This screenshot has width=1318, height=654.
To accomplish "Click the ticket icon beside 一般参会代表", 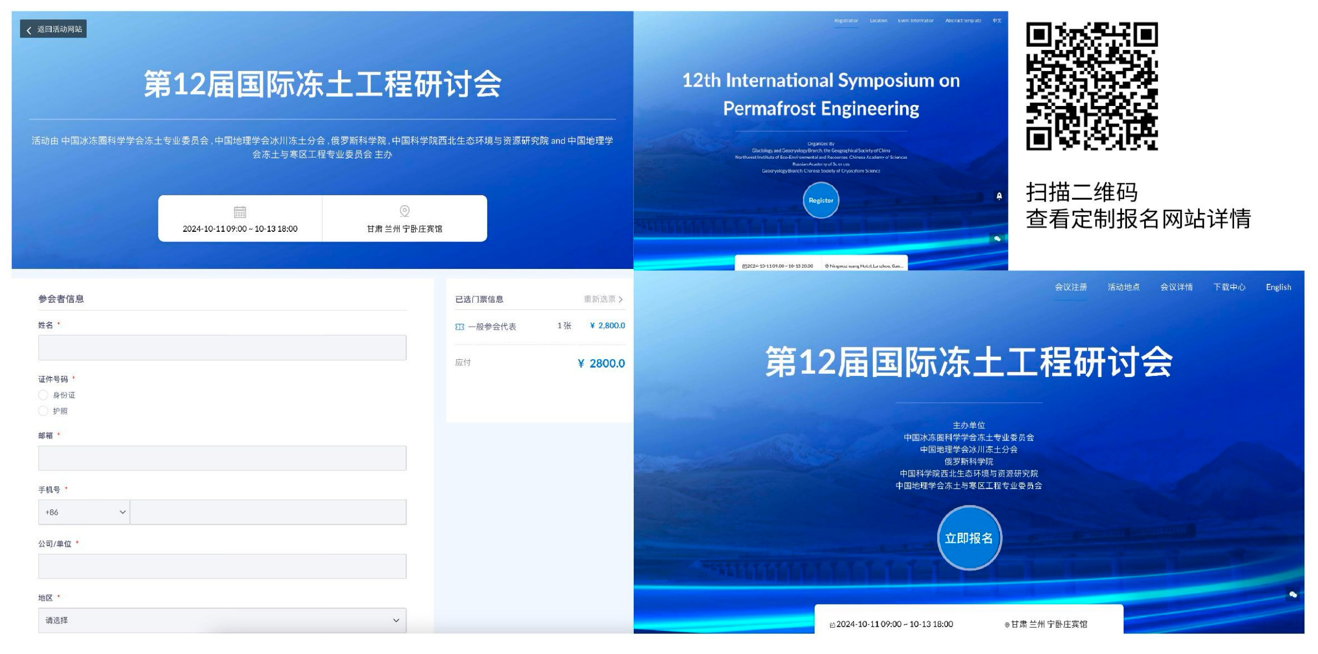I will click(460, 325).
